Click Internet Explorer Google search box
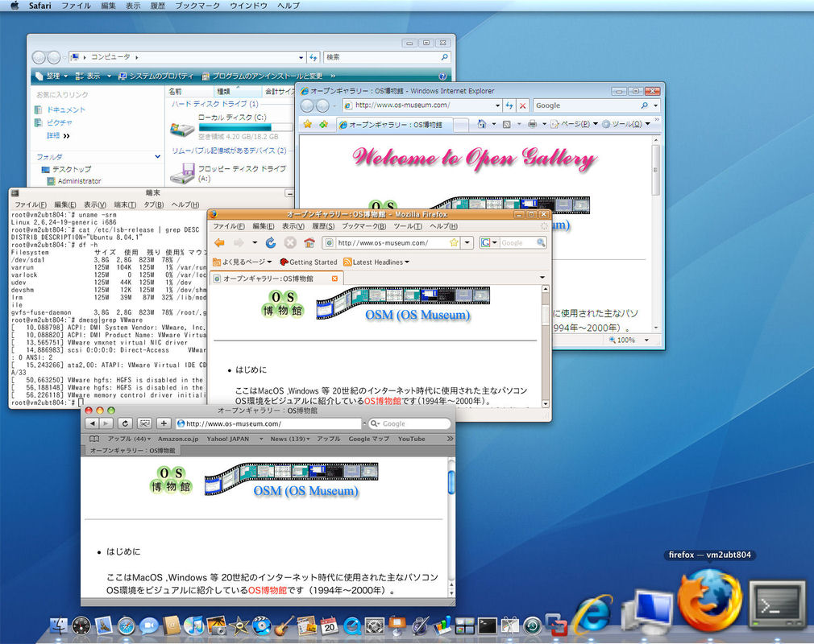 pyautogui.click(x=585, y=105)
